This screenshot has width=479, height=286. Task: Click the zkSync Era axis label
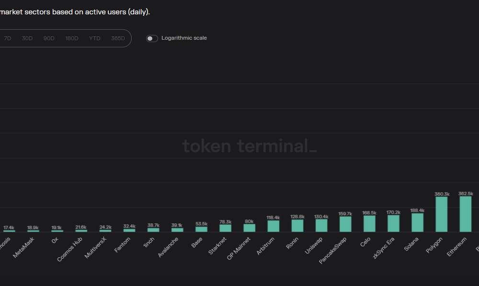[x=384, y=248]
